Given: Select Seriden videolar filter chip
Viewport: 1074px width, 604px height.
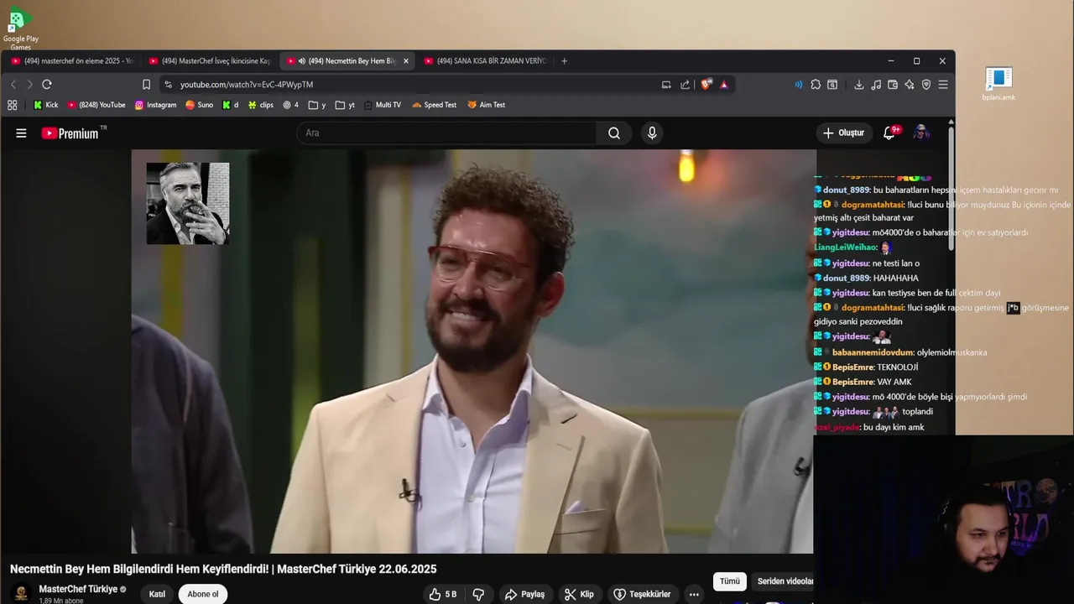Looking at the screenshot, I should (x=784, y=581).
